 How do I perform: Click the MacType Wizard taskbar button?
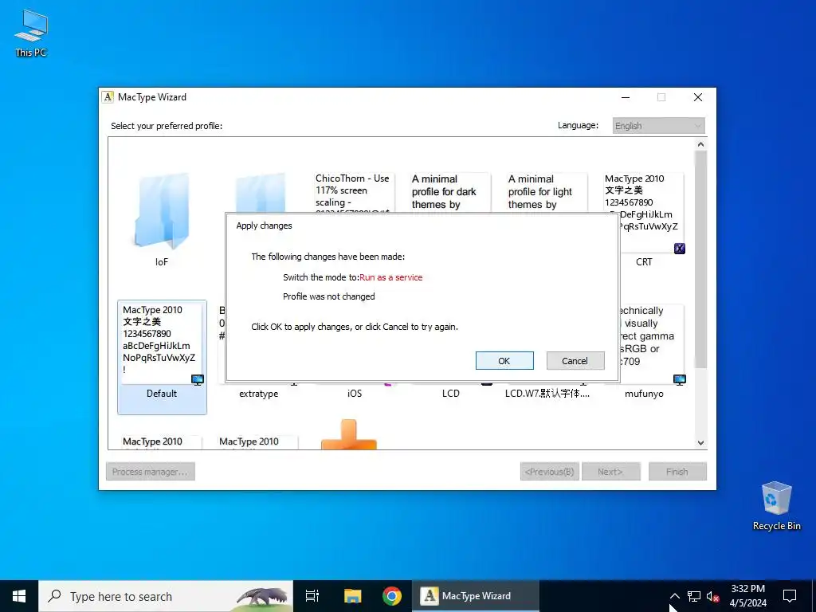pyautogui.click(x=476, y=596)
